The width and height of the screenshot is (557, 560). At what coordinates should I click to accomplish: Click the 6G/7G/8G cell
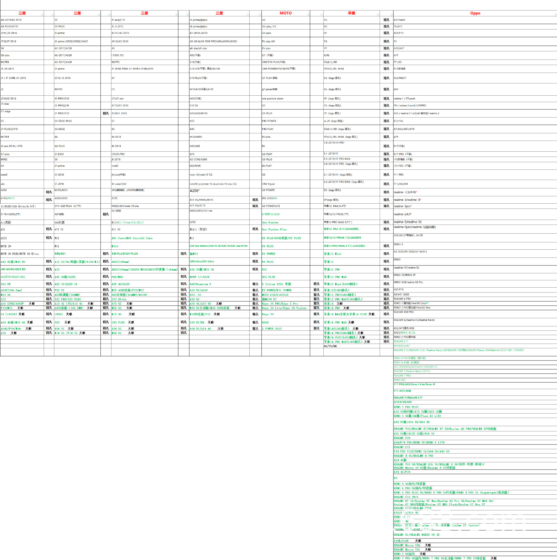coord(351,346)
